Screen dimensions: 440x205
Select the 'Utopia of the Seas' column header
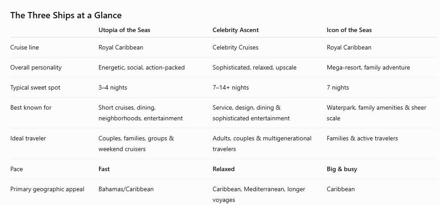[124, 30]
